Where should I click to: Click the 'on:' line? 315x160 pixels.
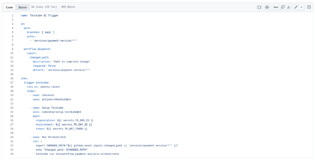[x=23, y=24]
